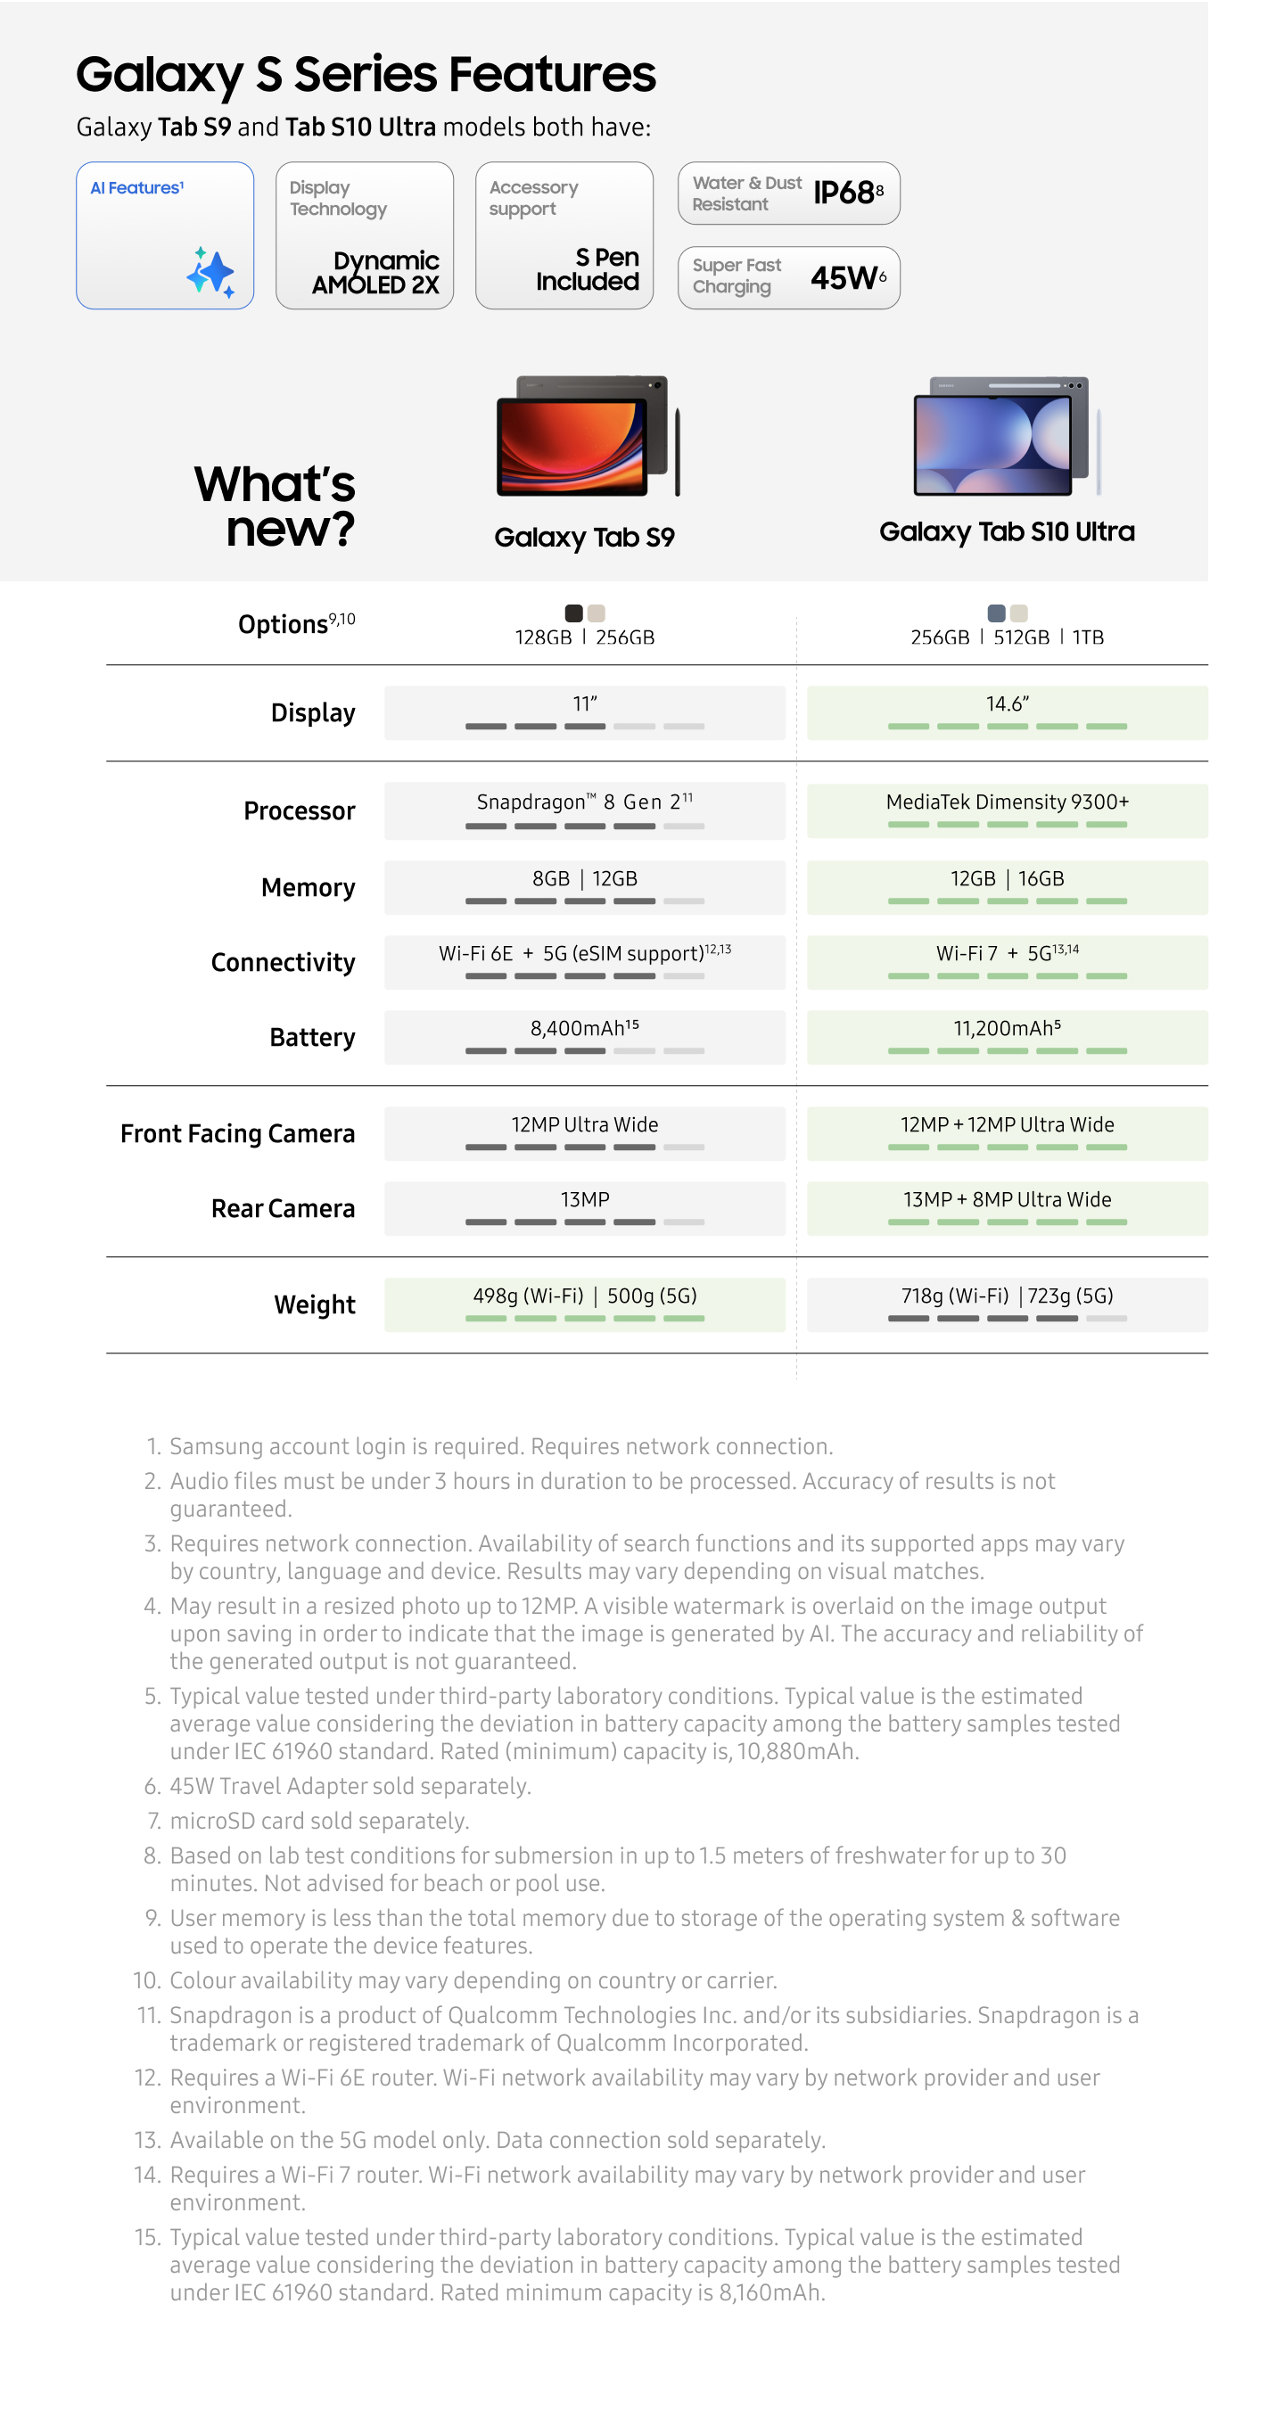This screenshot has width=1284, height=2427.
Task: Click the 12MP + 12MP Ultra Wide camera cell
Action: point(1006,1132)
